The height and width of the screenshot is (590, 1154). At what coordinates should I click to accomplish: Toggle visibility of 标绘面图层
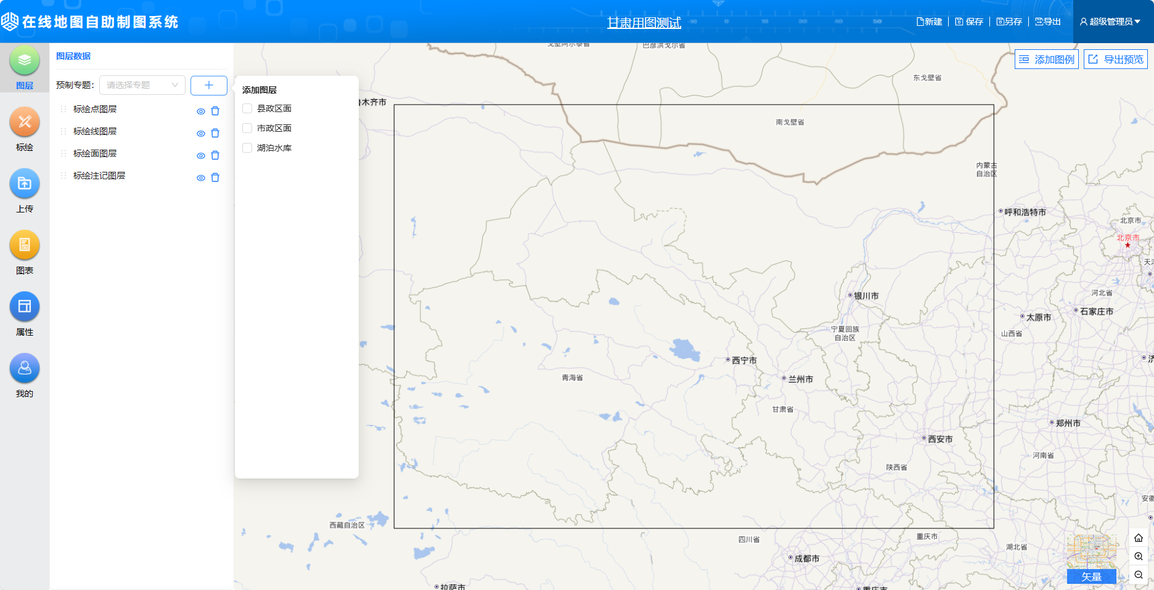click(201, 156)
